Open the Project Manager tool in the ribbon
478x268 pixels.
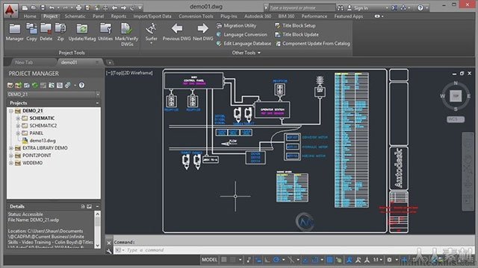pos(14,32)
